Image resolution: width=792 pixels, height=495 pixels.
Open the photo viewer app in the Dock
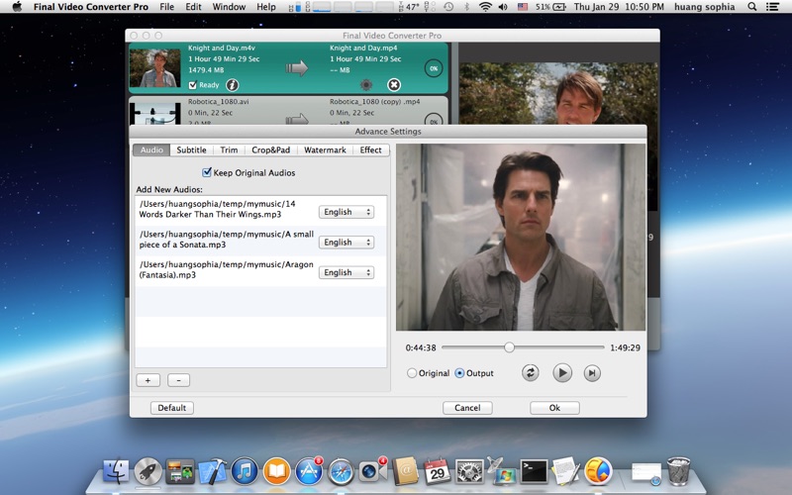click(x=180, y=471)
